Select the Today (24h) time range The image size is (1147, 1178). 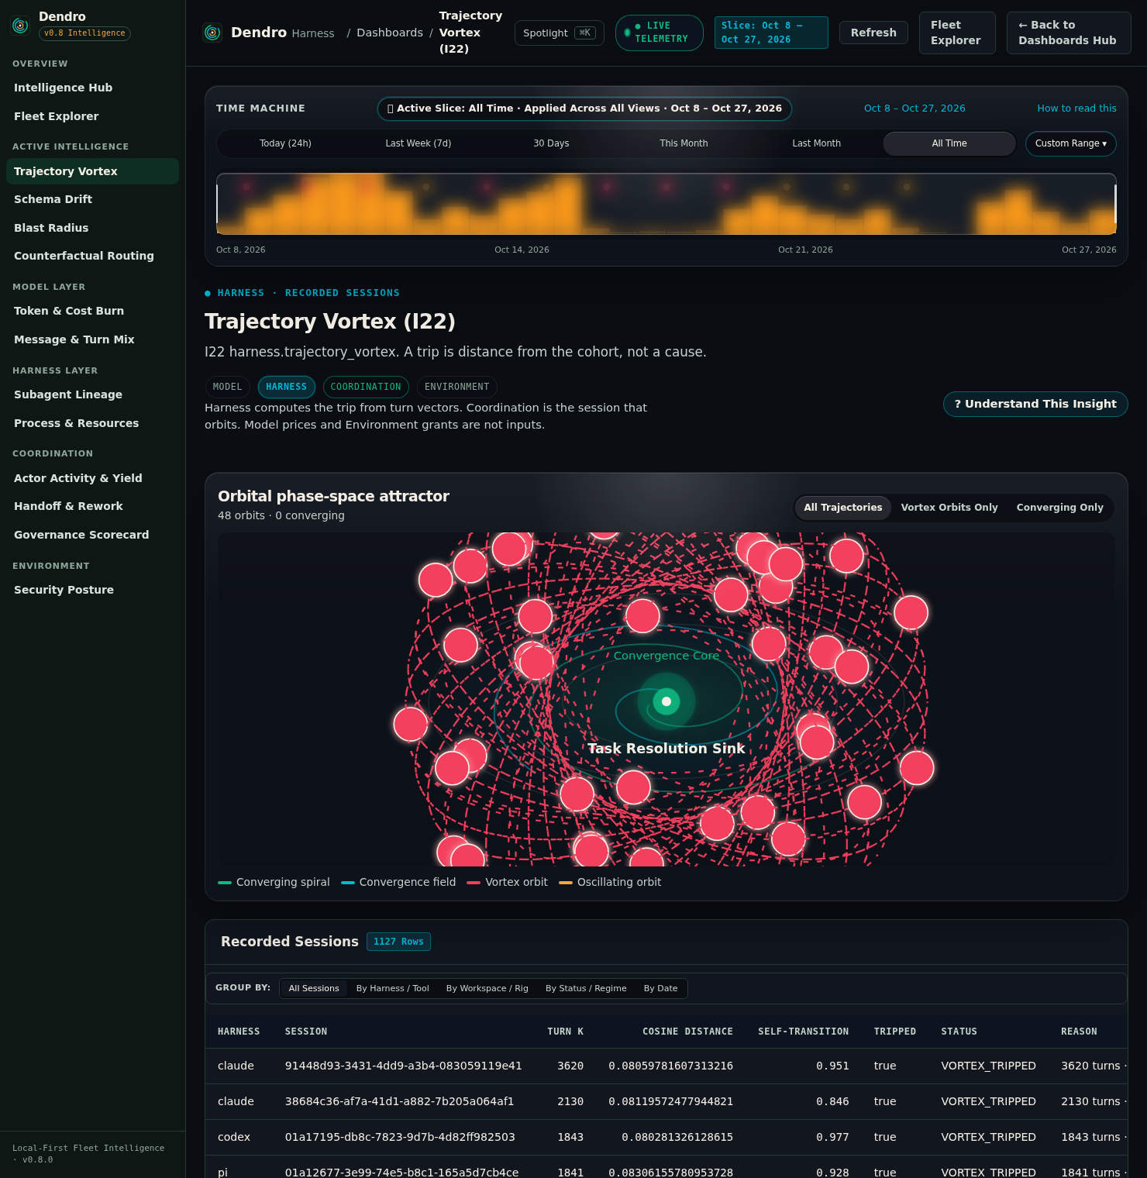coord(285,143)
